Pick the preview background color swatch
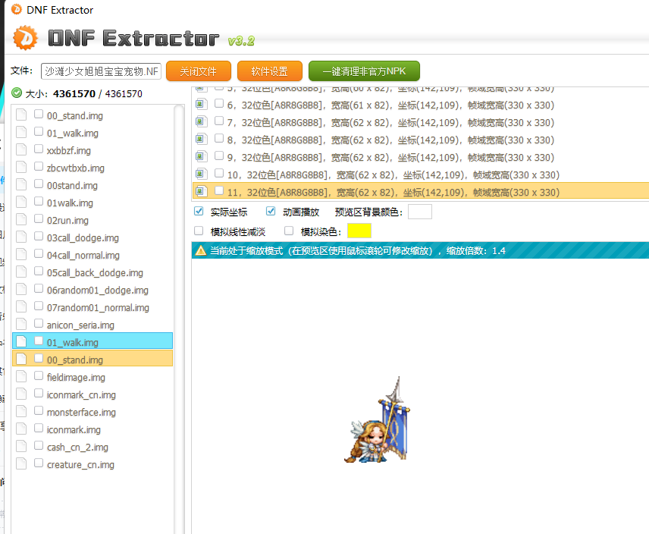 click(x=420, y=212)
